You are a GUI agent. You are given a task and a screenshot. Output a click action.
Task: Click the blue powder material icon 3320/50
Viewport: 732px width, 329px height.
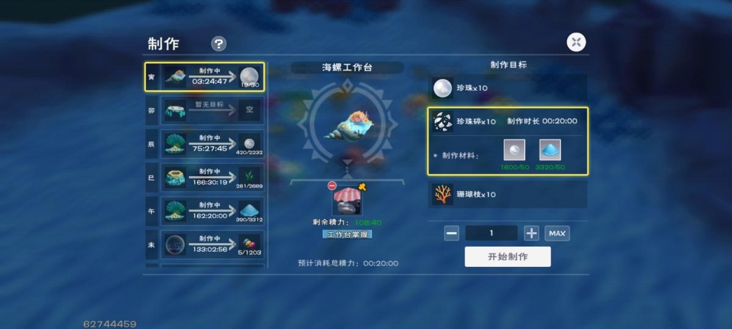(x=550, y=150)
